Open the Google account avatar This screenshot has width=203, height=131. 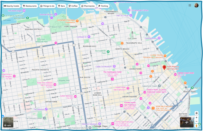click(x=196, y=5)
